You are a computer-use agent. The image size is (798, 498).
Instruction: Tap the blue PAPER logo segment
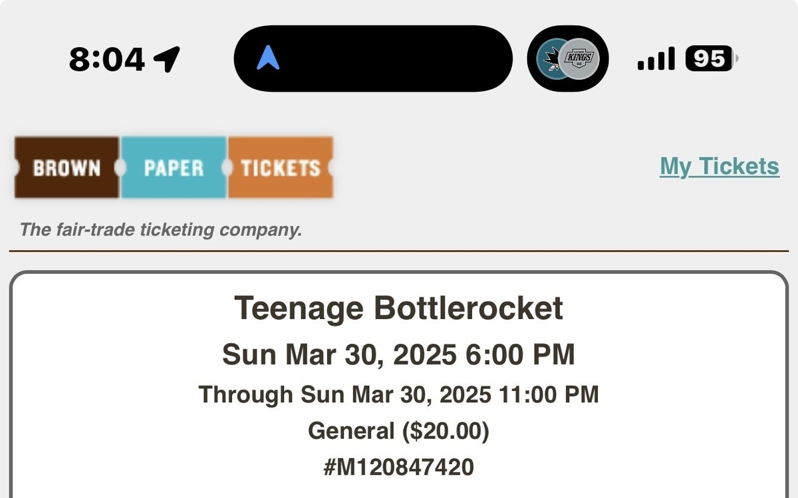pos(174,168)
